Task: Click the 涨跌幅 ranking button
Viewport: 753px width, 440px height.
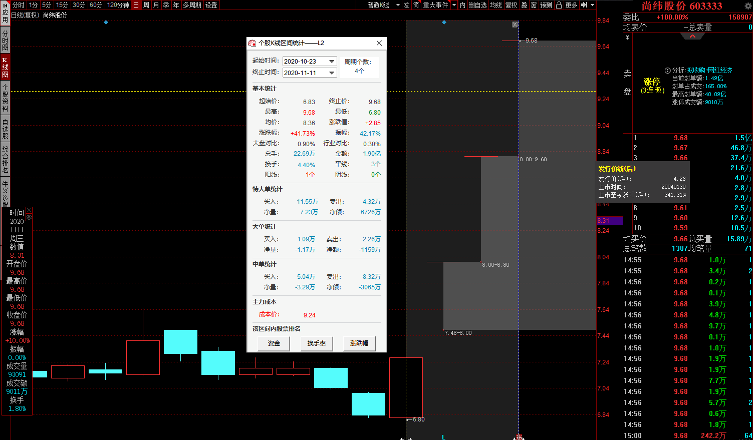Action: click(x=359, y=343)
